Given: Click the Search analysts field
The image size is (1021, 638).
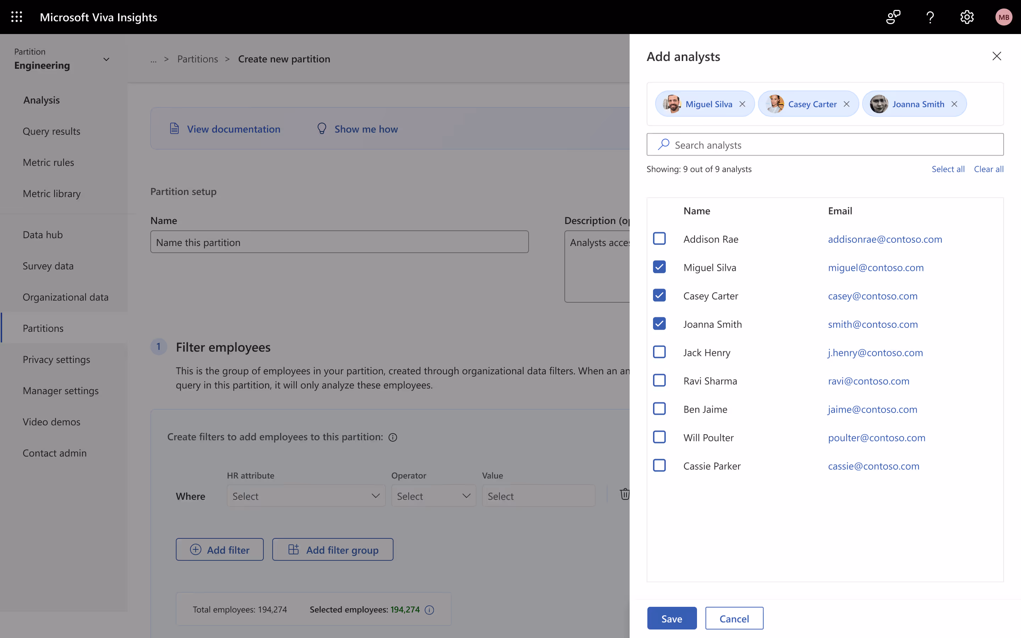Looking at the screenshot, I should click(825, 144).
